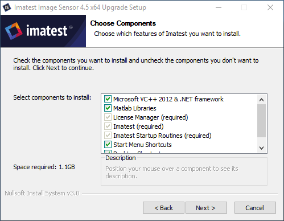Toggle the Start Menu Shortcuts checkbox
Viewport: 284px width, 221px height.
coord(108,145)
